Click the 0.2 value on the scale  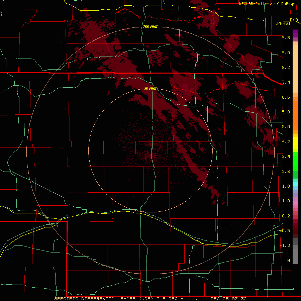(286, 216)
